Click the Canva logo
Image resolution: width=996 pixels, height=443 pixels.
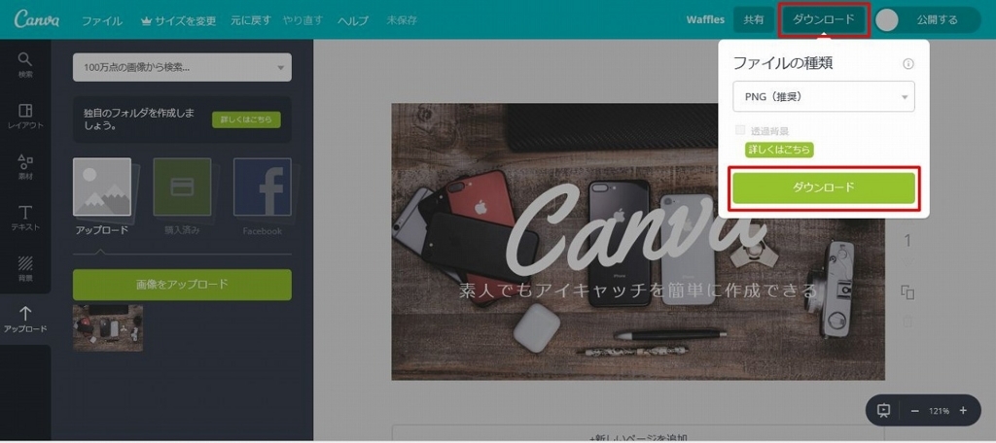[36, 19]
